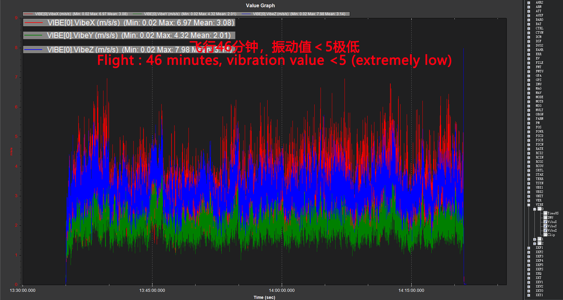563x300 pixels.
Task: Click the Value Graph title
Action: click(260, 5)
